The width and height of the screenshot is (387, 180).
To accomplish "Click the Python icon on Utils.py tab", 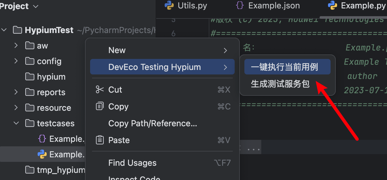I will click(x=169, y=6).
